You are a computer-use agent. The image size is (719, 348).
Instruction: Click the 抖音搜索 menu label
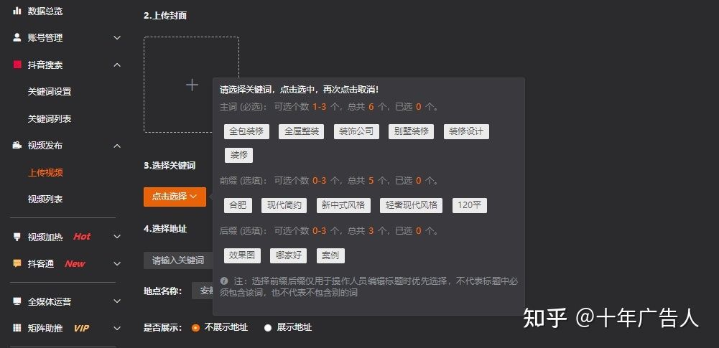pyautogui.click(x=45, y=65)
